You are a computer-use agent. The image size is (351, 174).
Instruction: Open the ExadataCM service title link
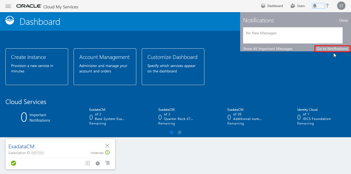[21, 146]
